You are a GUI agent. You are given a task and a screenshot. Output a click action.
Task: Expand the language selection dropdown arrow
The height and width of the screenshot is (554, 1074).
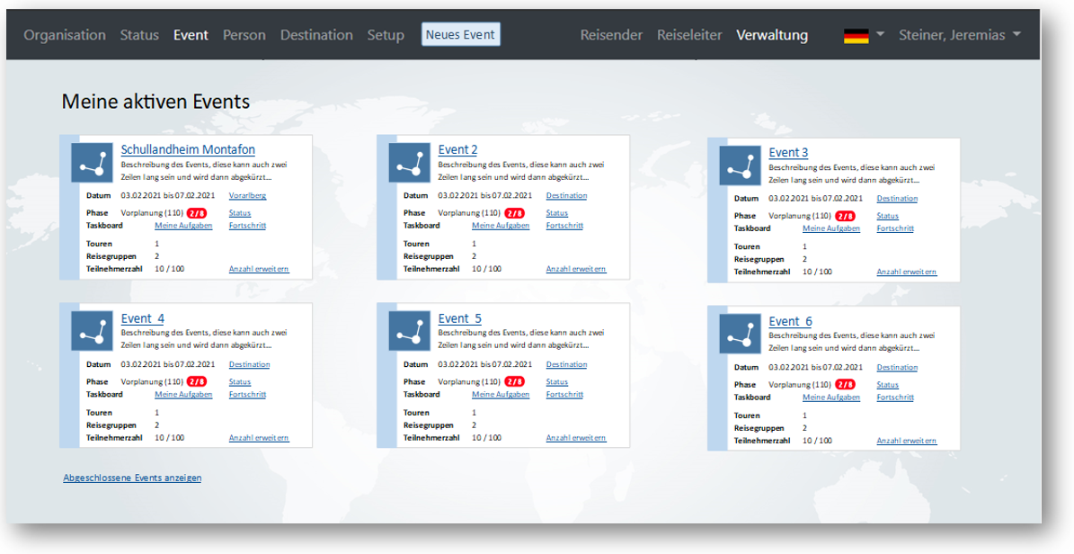click(880, 34)
